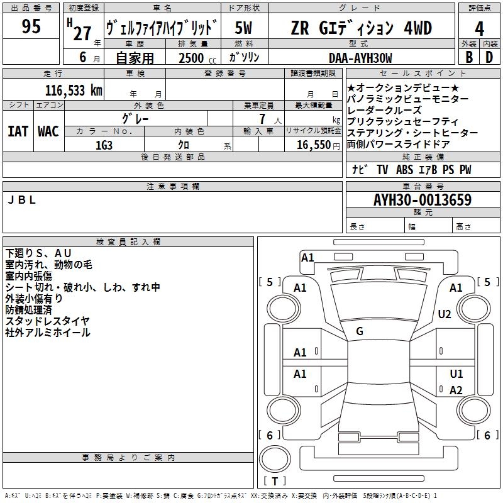
Task: Select the recycle deposit 16,550円
Action: tap(318, 145)
